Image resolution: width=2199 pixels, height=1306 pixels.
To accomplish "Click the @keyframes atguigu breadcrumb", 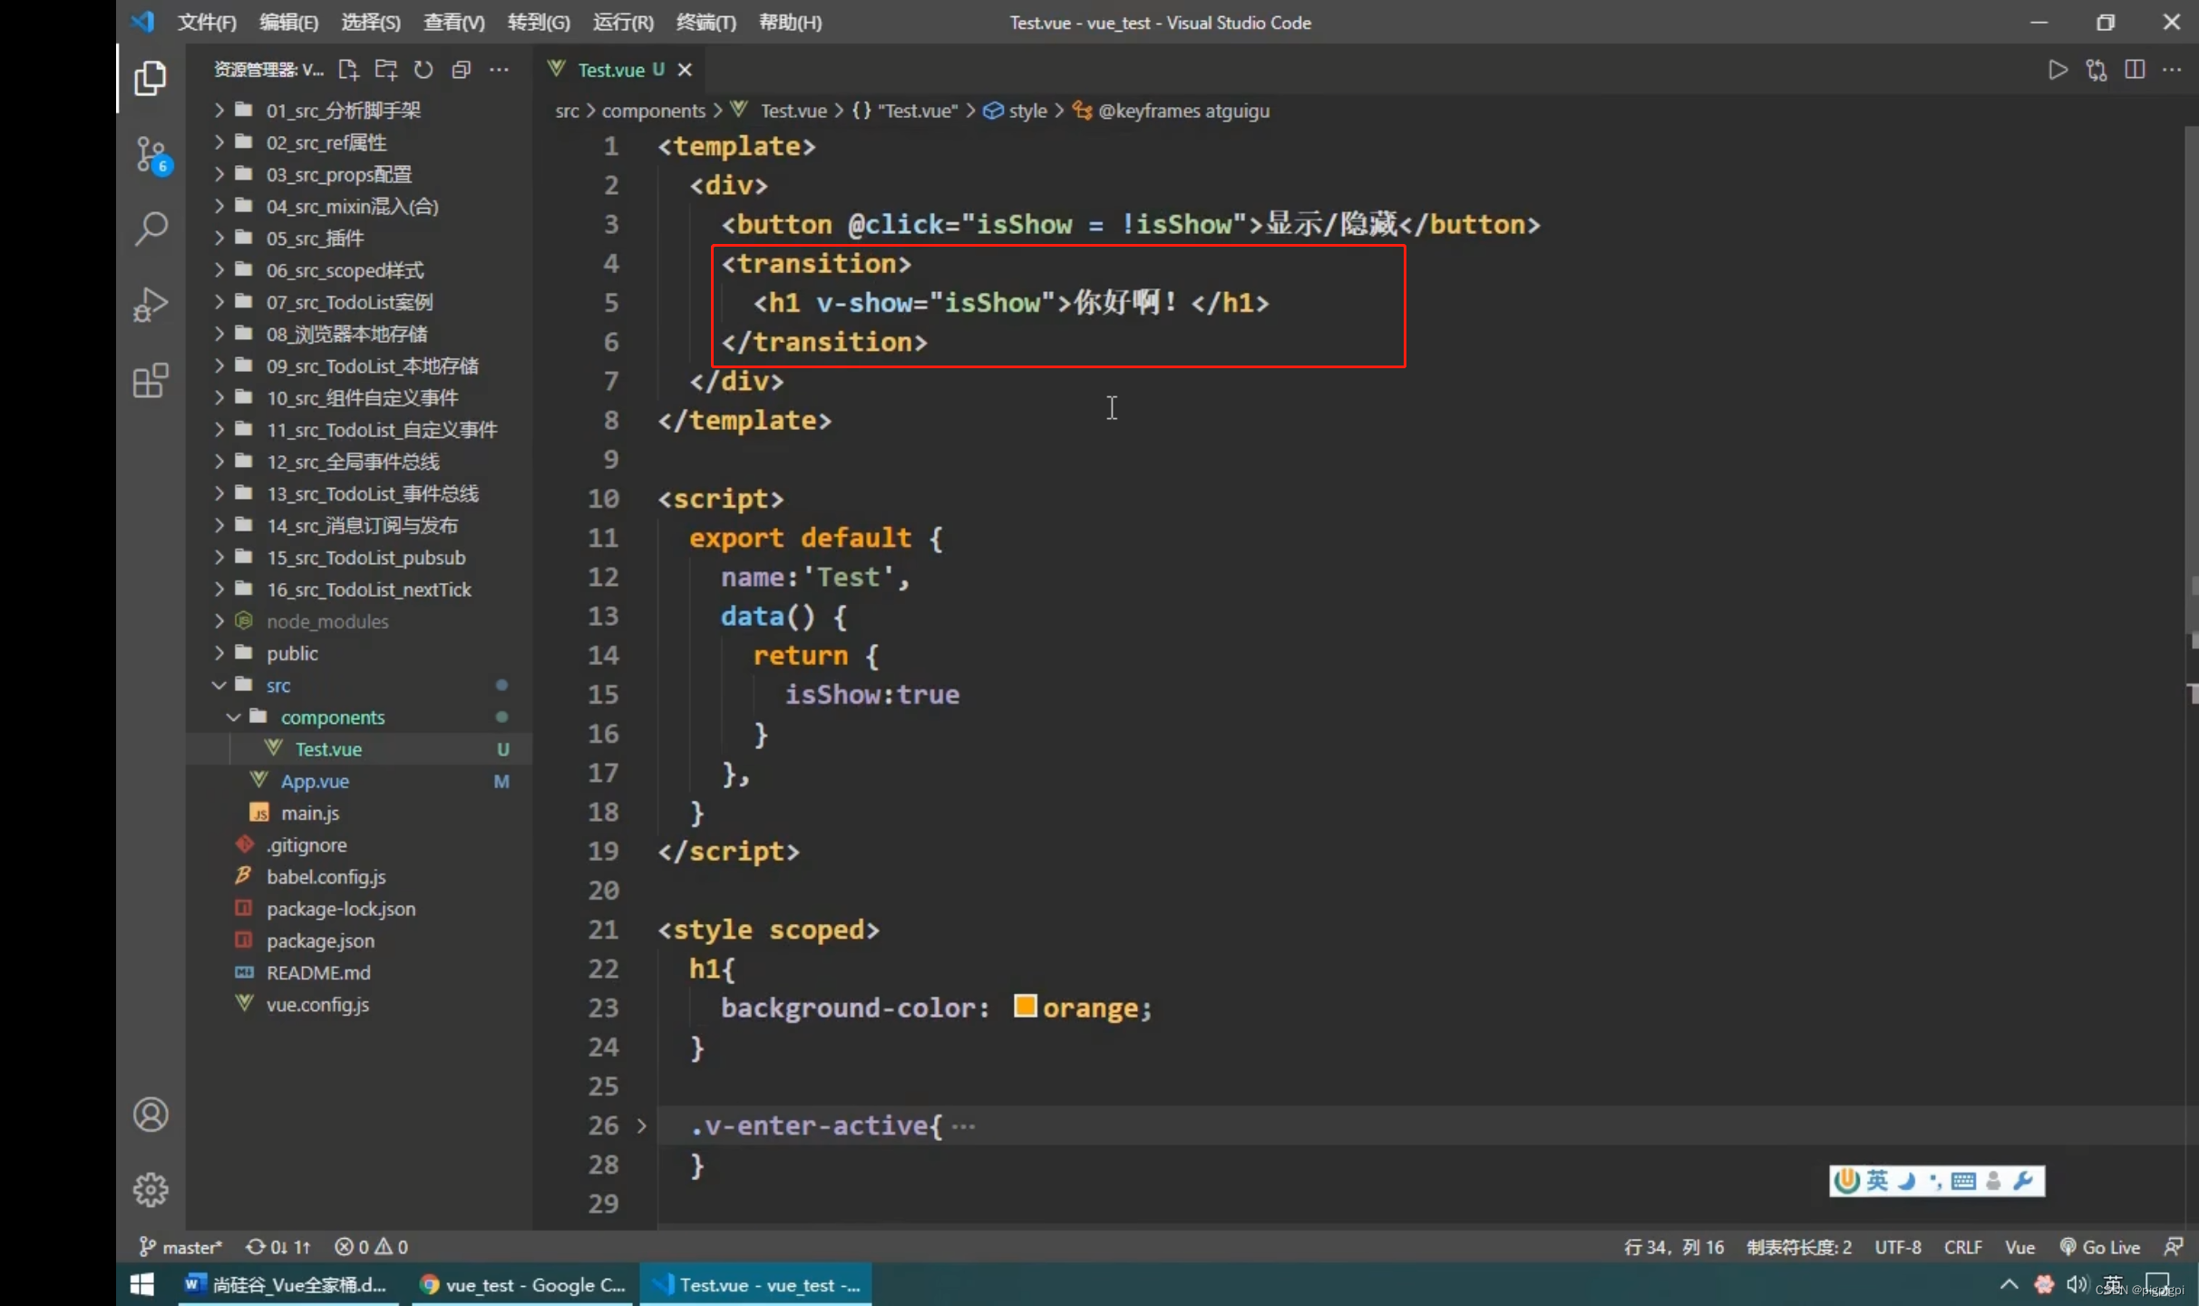I will pos(1172,111).
